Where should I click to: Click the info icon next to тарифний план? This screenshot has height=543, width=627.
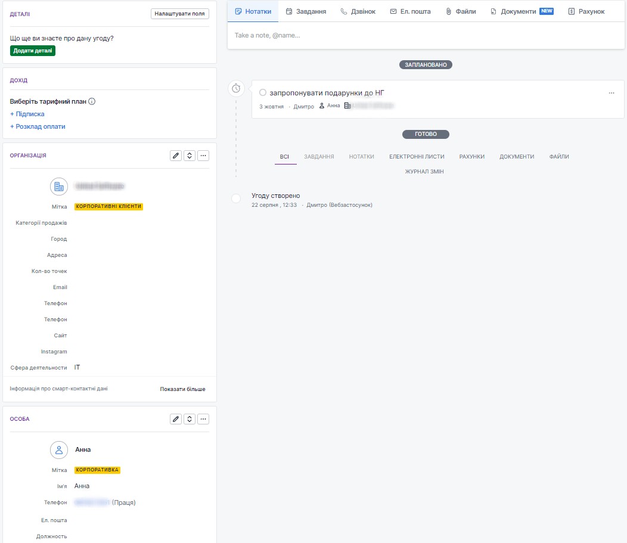click(x=92, y=101)
